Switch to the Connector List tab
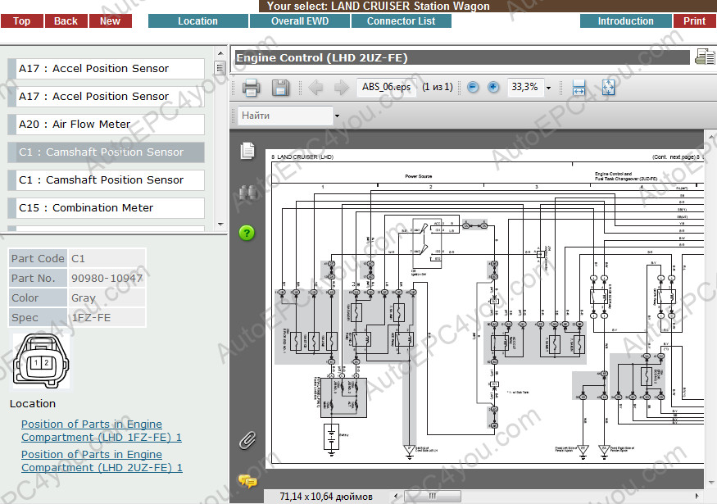This screenshot has height=504, width=717. click(x=401, y=21)
